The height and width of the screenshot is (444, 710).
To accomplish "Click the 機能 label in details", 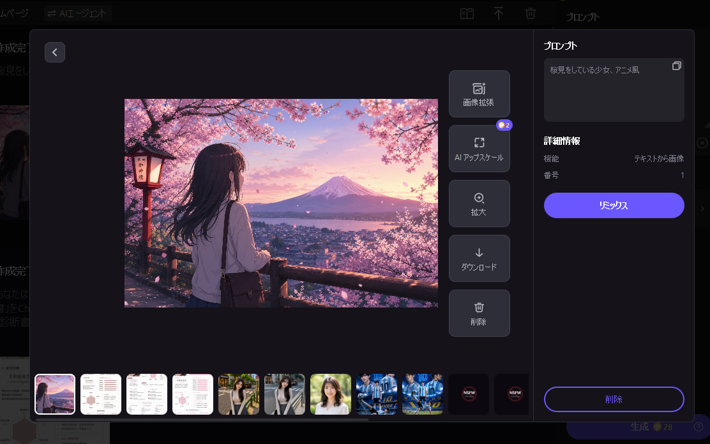I will (x=551, y=159).
